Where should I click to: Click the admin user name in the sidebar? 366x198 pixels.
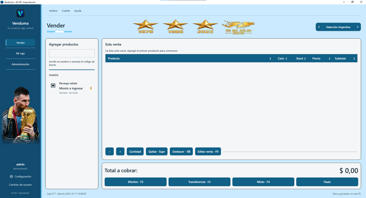click(20, 165)
